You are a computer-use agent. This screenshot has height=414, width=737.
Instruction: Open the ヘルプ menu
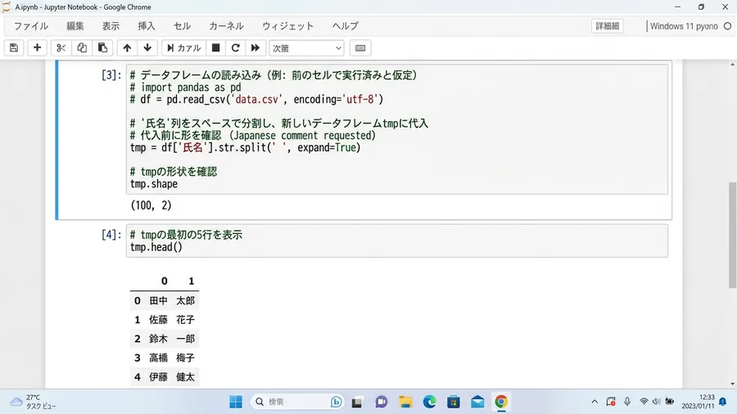[345, 26]
